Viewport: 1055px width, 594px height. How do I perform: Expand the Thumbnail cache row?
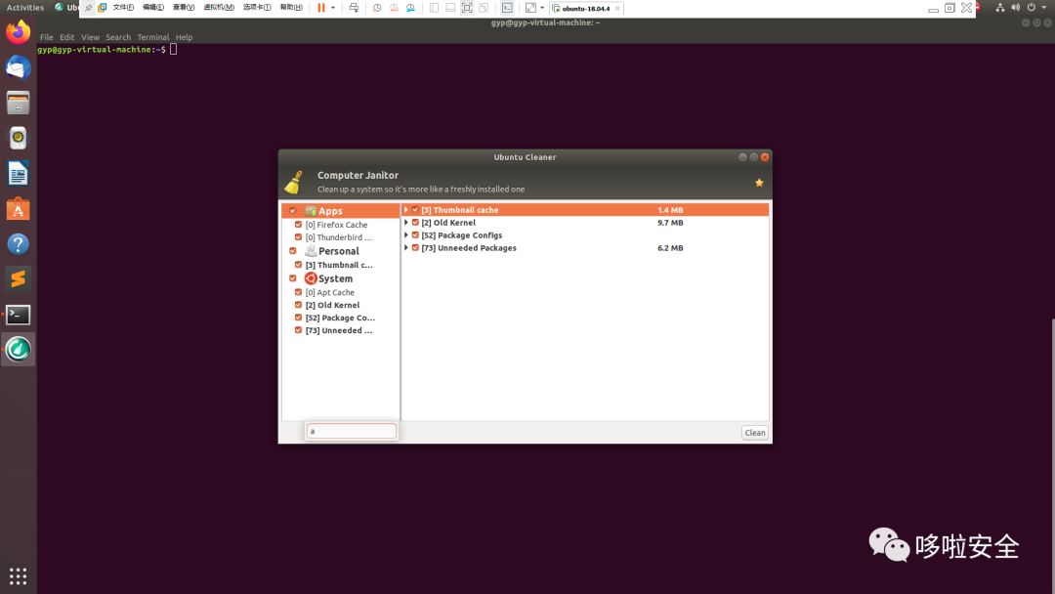point(406,210)
